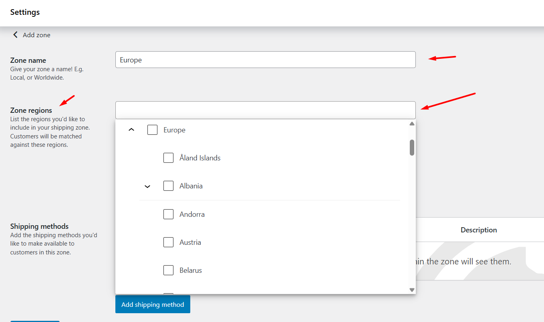Tick the Åland Islands checkbox
The height and width of the screenshot is (322, 544).
coord(168,158)
